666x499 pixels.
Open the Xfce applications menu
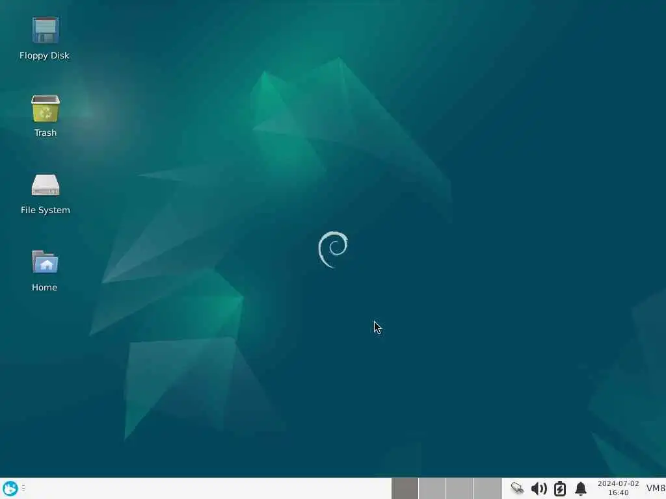click(x=10, y=489)
